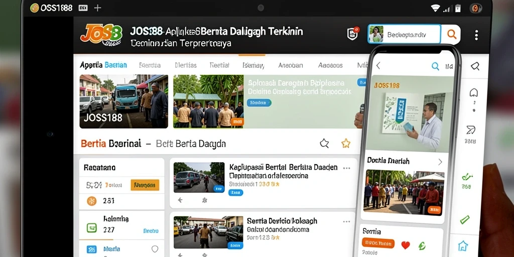This screenshot has width=514, height=257.
Task: Click the orange badge on crowd banner
Action: [x=237, y=122]
